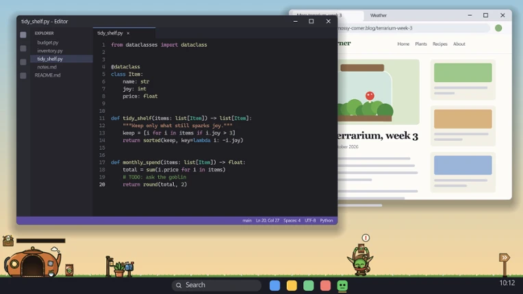Close the tidy_shelf.py tab with its x
Image resolution: width=523 pixels, height=294 pixels.
click(128, 34)
